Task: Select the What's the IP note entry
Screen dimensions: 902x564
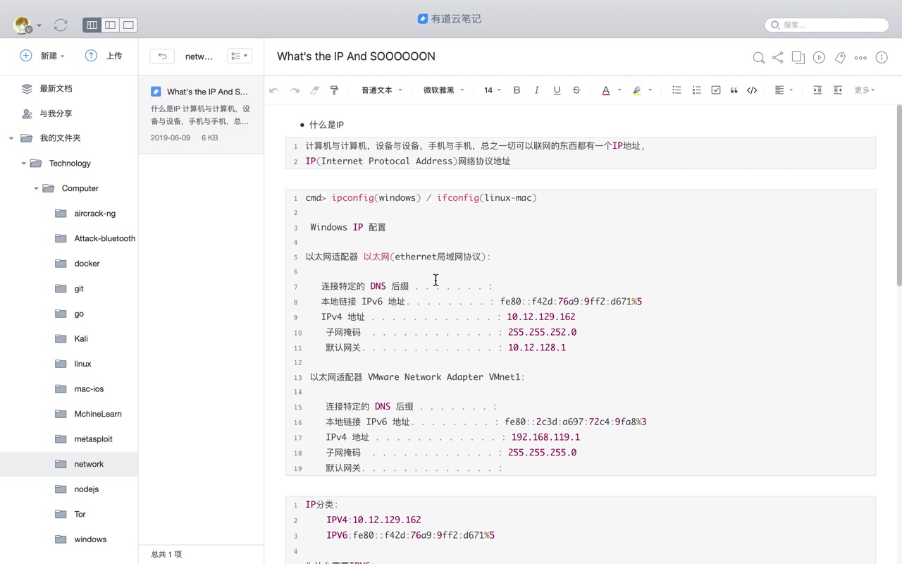Action: 201,114
